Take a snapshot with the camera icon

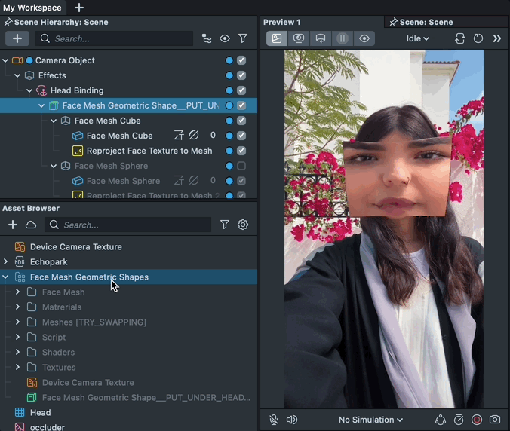tap(495, 420)
